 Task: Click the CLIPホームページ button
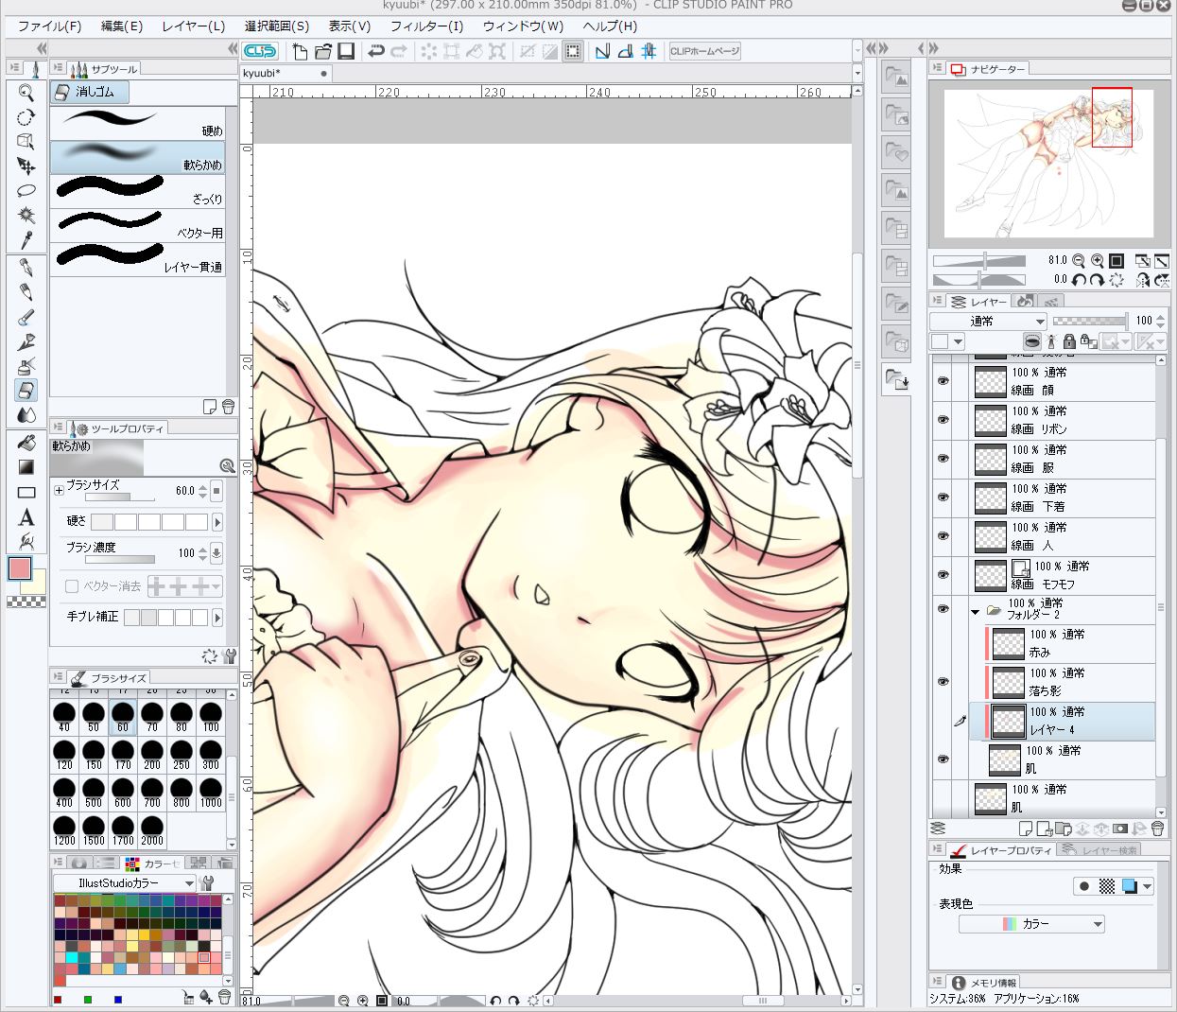[704, 51]
